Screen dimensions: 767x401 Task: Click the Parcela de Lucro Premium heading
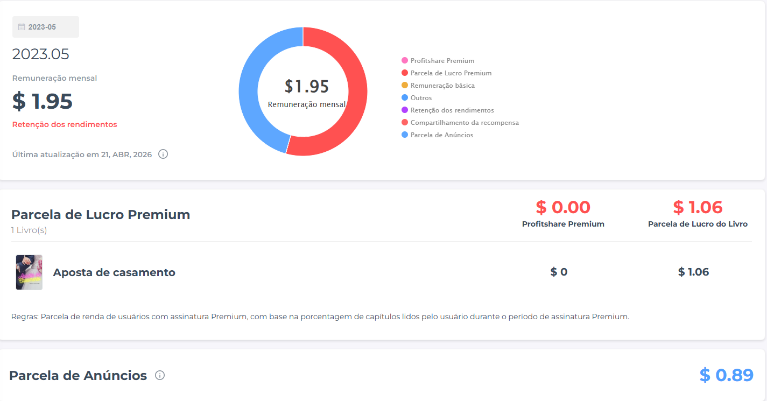click(101, 215)
